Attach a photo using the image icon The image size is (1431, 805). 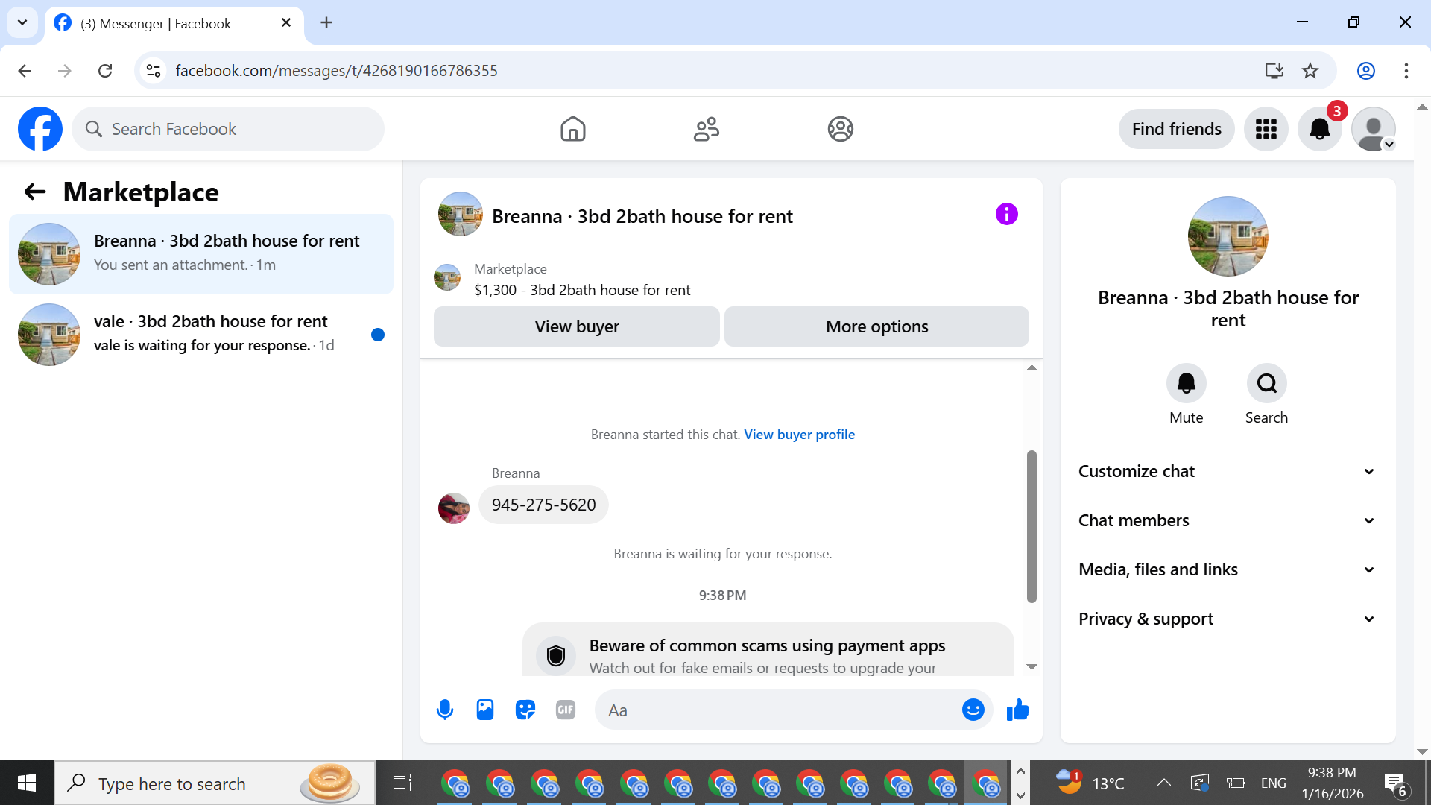pos(485,710)
